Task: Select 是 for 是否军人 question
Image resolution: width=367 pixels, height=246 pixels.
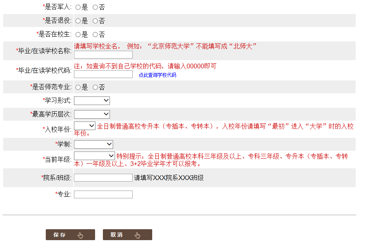Action: tap(78, 7)
